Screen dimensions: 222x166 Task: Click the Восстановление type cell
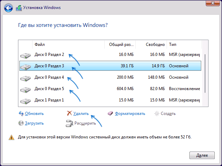185,89
